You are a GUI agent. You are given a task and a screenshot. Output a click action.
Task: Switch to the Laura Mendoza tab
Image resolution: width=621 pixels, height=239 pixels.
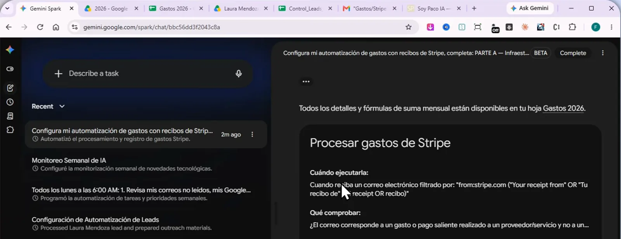pyautogui.click(x=241, y=9)
